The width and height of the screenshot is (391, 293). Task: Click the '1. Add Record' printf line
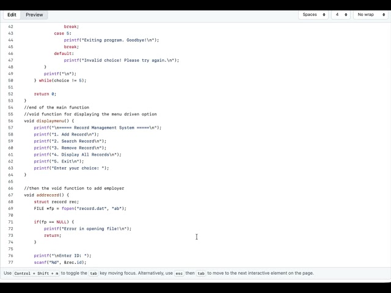point(67,134)
